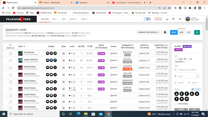Click Card Name / ID / Ability search field
Image resolution: width=208 pixels, height=117 pixels.
187,70
